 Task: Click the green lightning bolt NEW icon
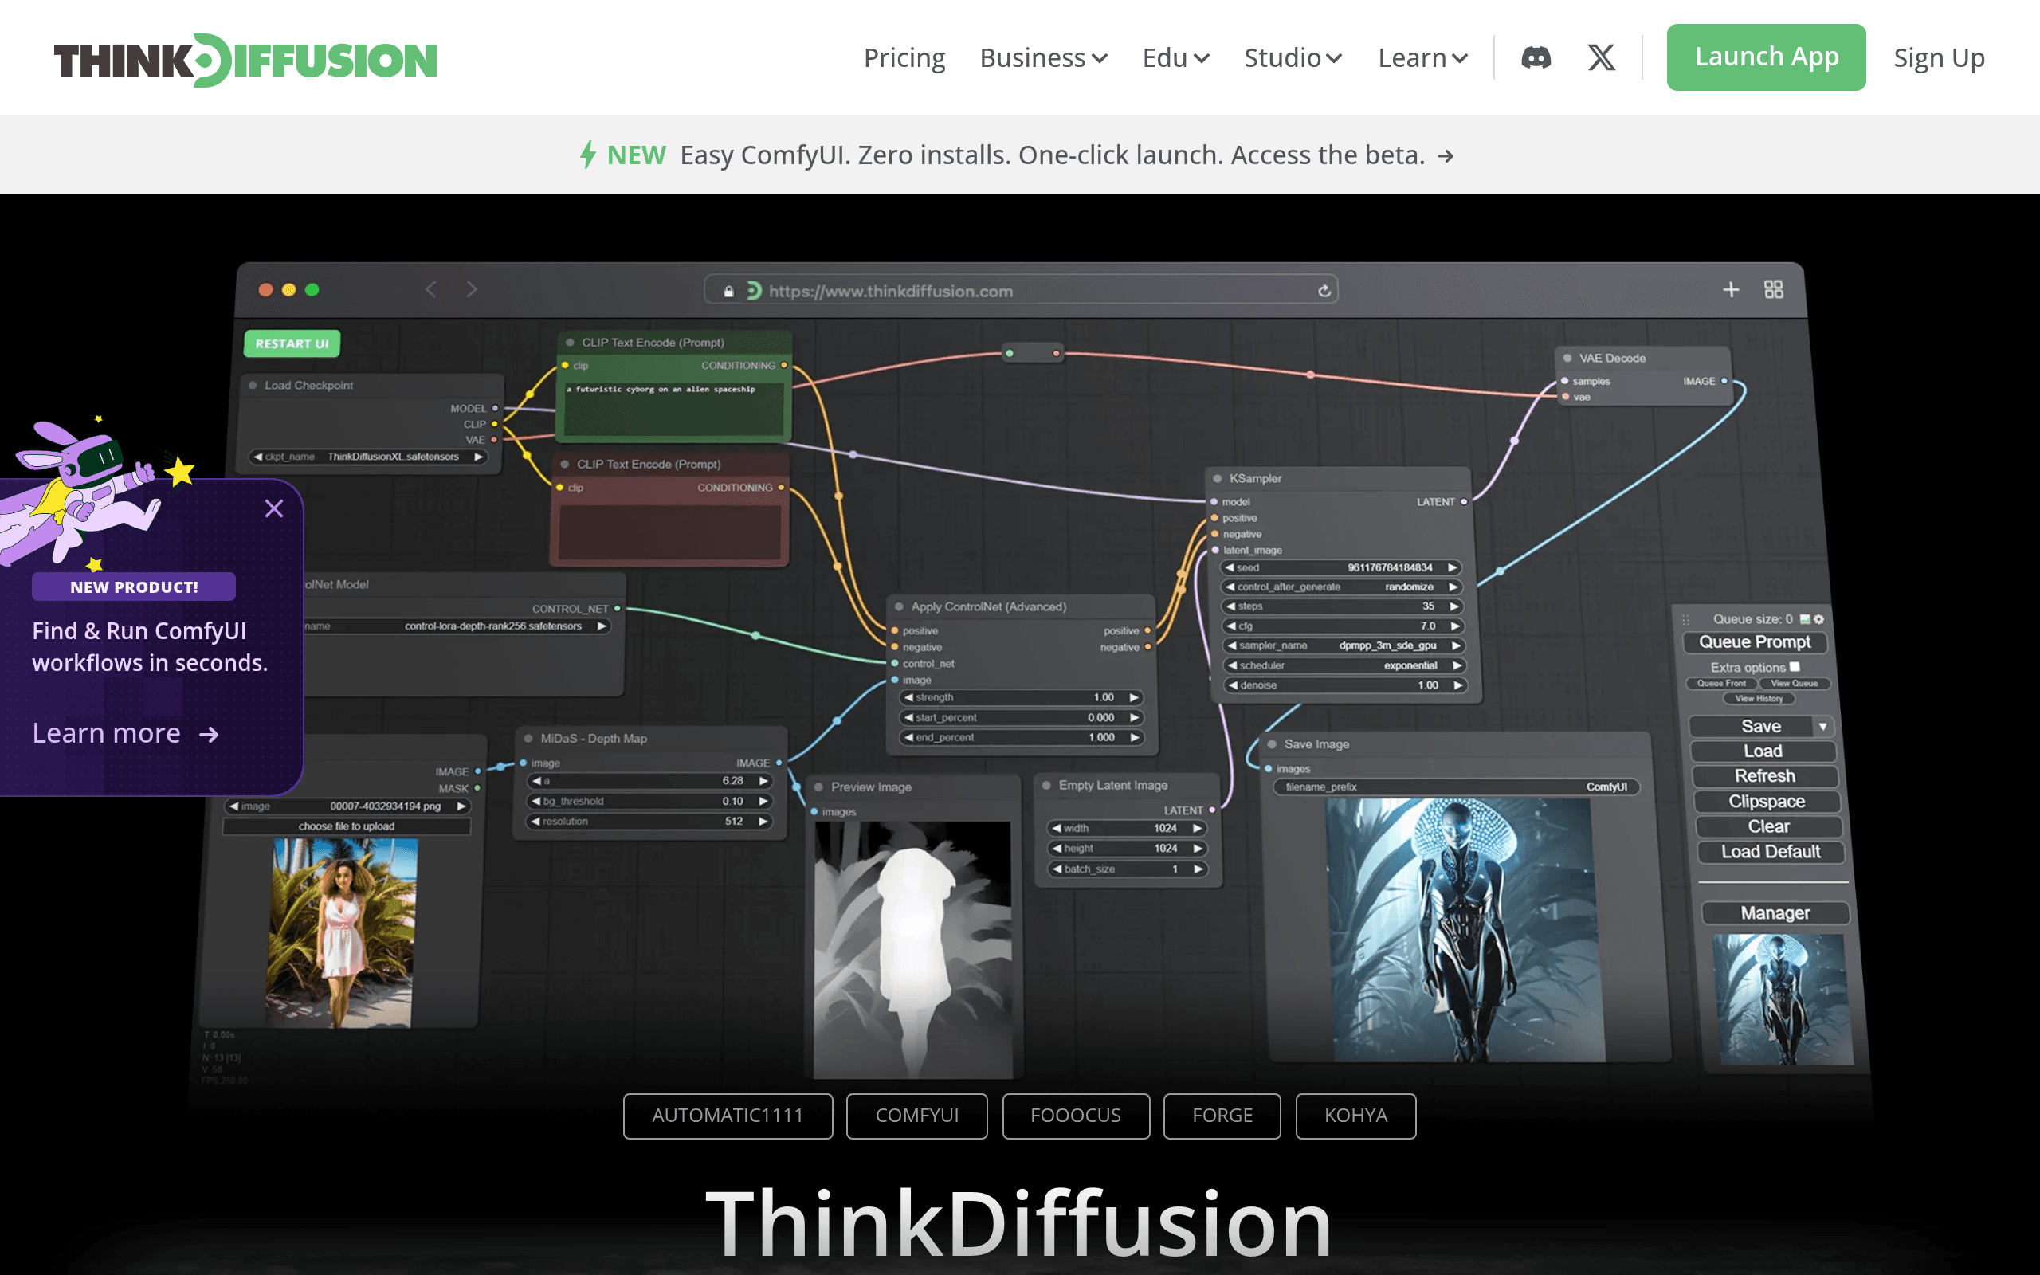tap(588, 155)
